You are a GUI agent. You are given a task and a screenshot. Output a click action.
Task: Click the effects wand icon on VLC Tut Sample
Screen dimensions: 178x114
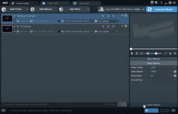pyautogui.click(x=113, y=26)
